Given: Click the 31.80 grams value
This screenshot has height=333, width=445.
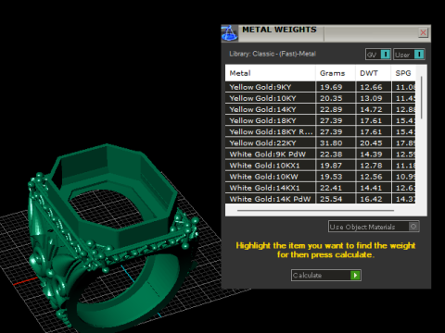Looking at the screenshot, I should pyautogui.click(x=331, y=143).
